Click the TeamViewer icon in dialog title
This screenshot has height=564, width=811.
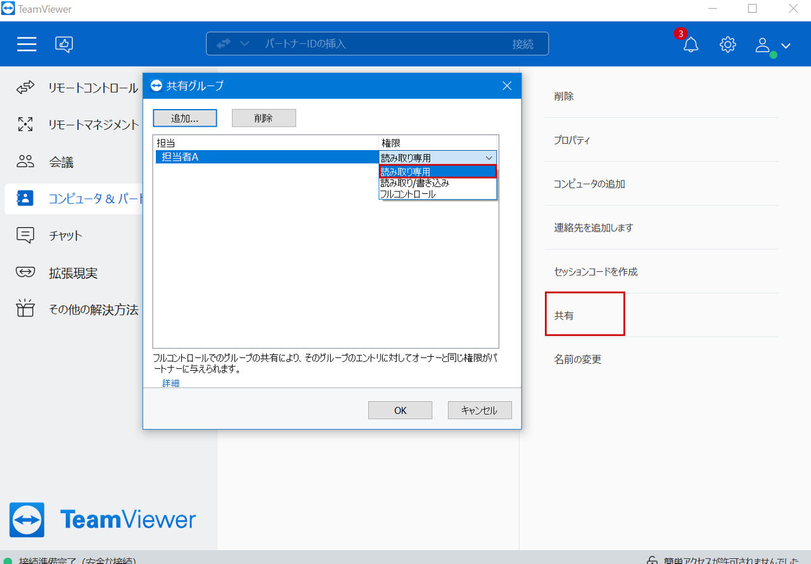[x=156, y=86]
